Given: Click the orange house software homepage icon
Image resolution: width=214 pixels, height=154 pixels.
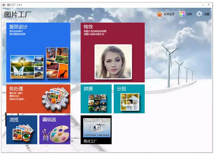Looking at the screenshot, I should (x=159, y=14).
